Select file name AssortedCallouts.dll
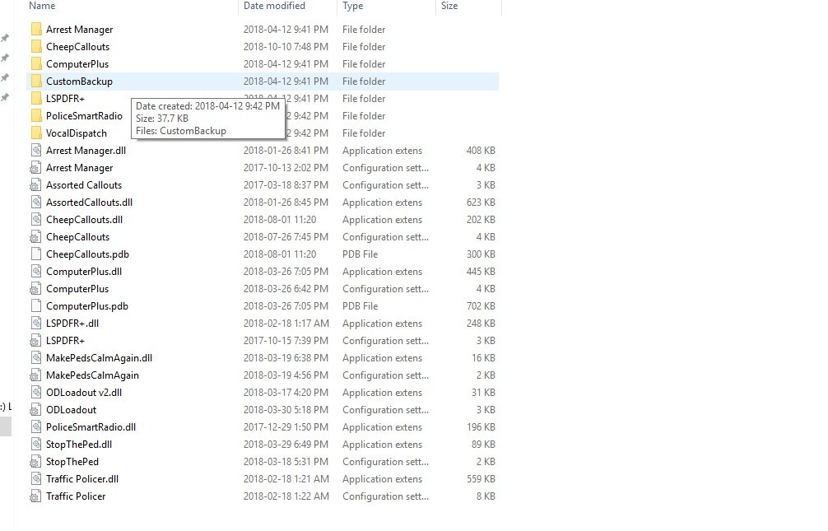This screenshot has height=531, width=828. [x=89, y=203]
